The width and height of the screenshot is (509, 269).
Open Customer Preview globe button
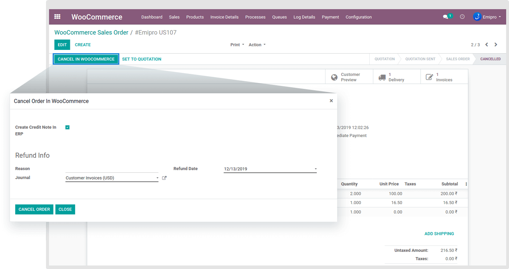pyautogui.click(x=349, y=77)
